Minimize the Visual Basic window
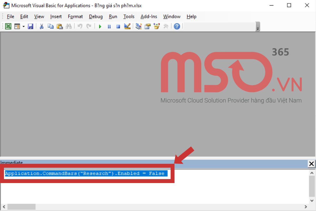This screenshot has height=211, width=316. [271, 5]
